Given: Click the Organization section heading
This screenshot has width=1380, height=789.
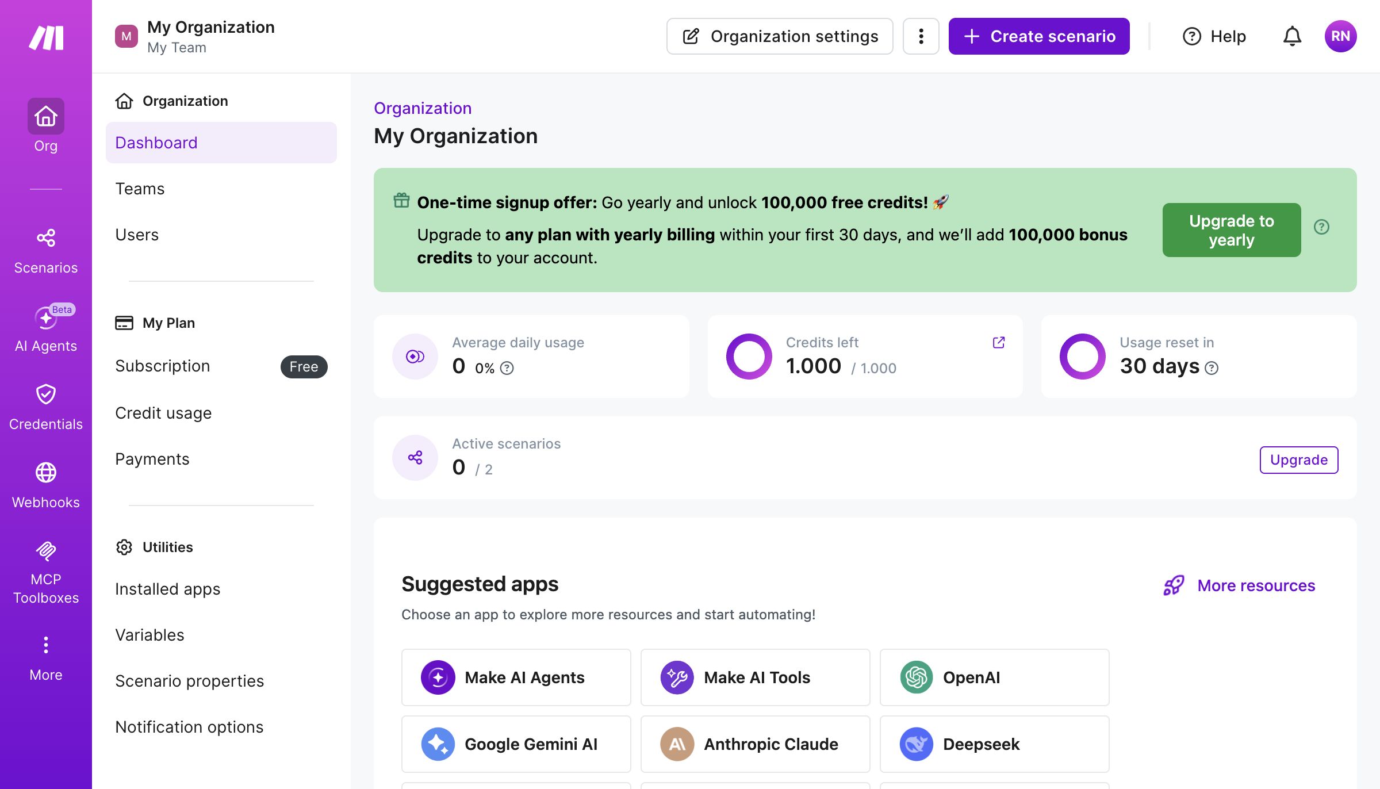Looking at the screenshot, I should click(x=171, y=101).
